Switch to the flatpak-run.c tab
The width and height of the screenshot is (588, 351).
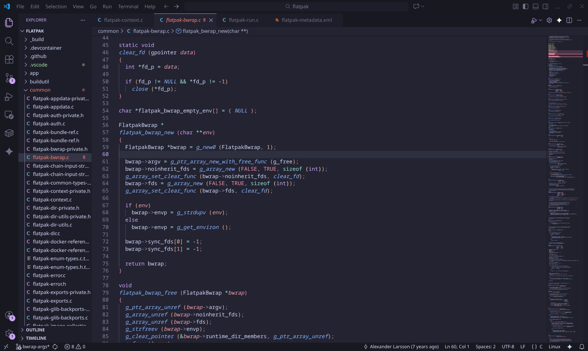point(244,20)
